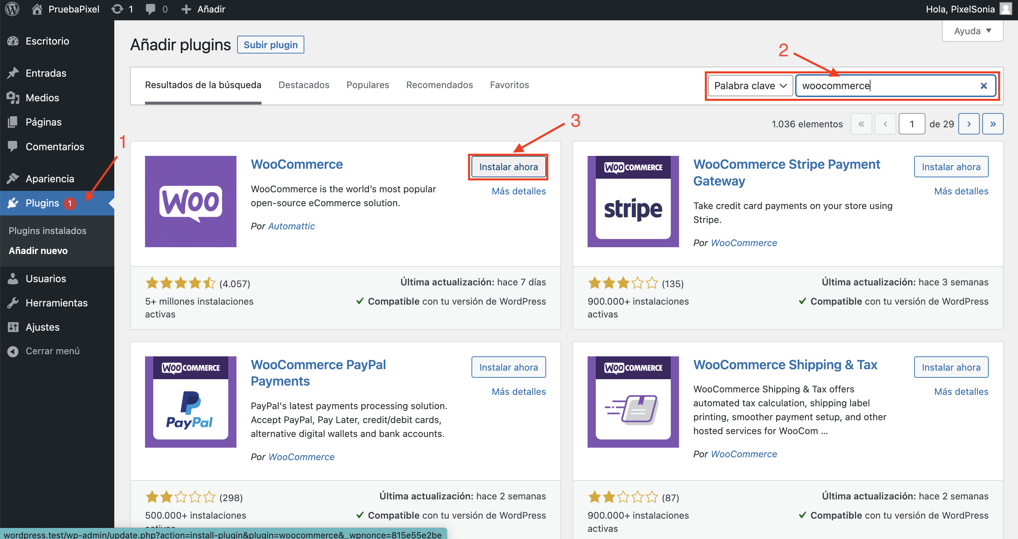Open WooCommerce PayPal Payments title link
The height and width of the screenshot is (539, 1018).
[319, 373]
